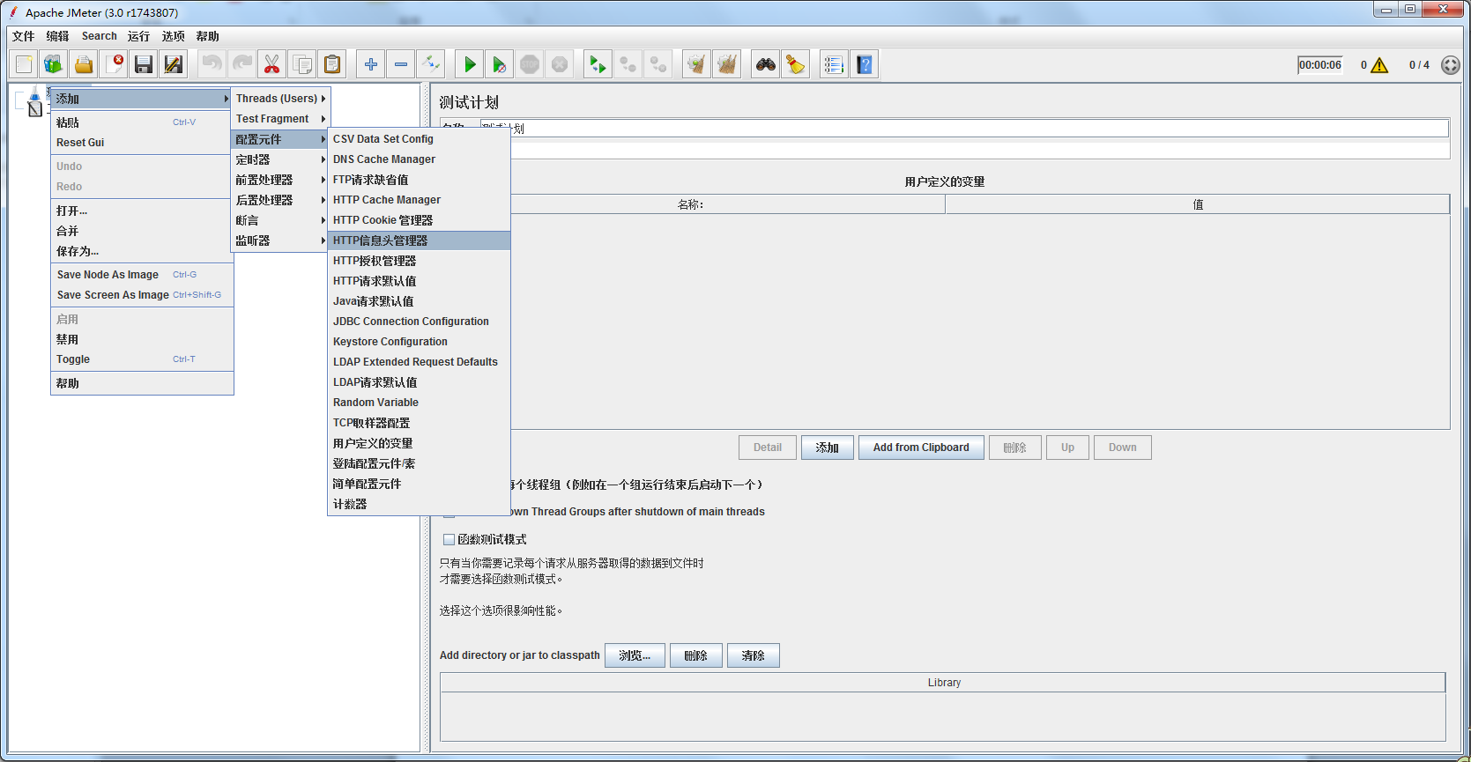This screenshot has width=1471, height=762.
Task: Toggle the 函数测试模式 checkbox
Action: 449,539
